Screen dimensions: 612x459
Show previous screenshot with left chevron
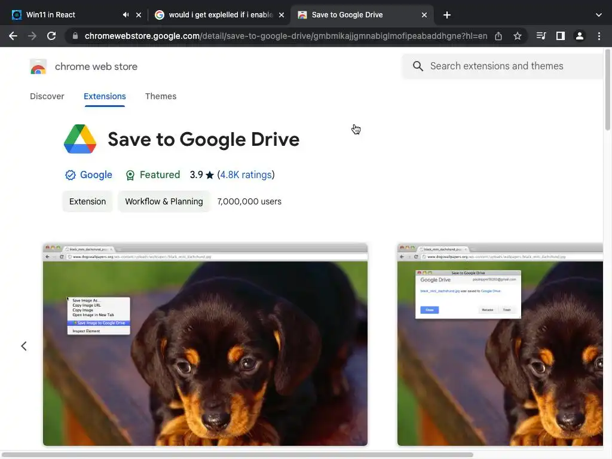tap(24, 346)
